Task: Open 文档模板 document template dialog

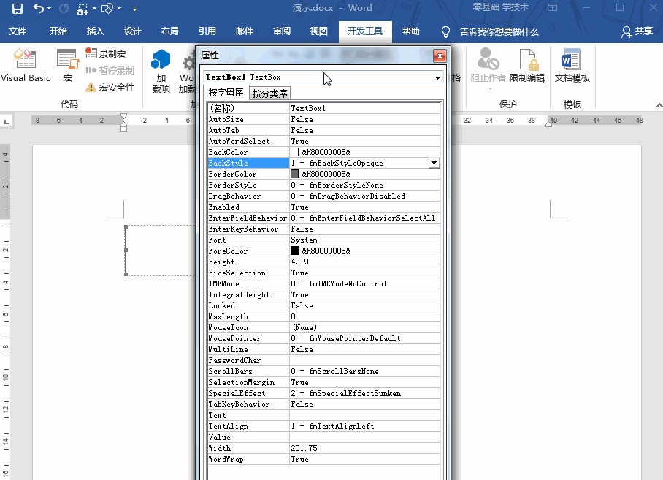Action: point(572,67)
